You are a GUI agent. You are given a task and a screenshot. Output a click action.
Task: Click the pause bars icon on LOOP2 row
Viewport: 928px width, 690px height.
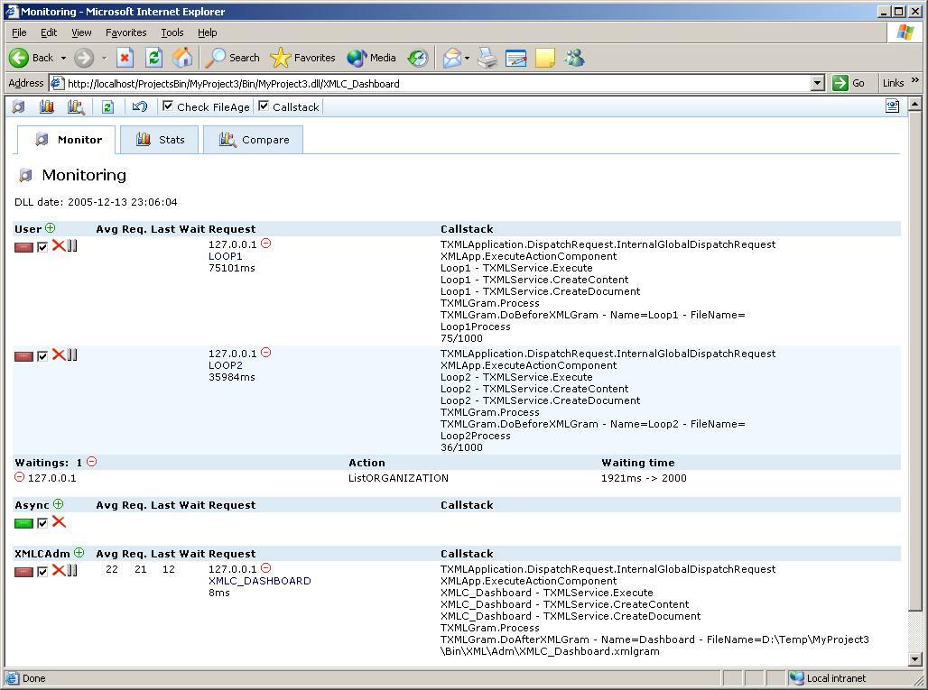[73, 354]
